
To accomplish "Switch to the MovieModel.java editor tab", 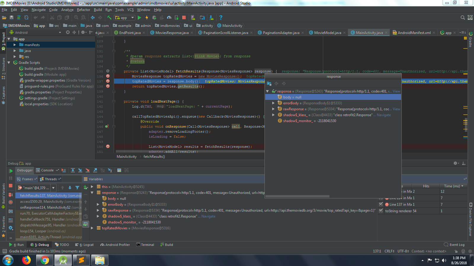I will coord(327,33).
